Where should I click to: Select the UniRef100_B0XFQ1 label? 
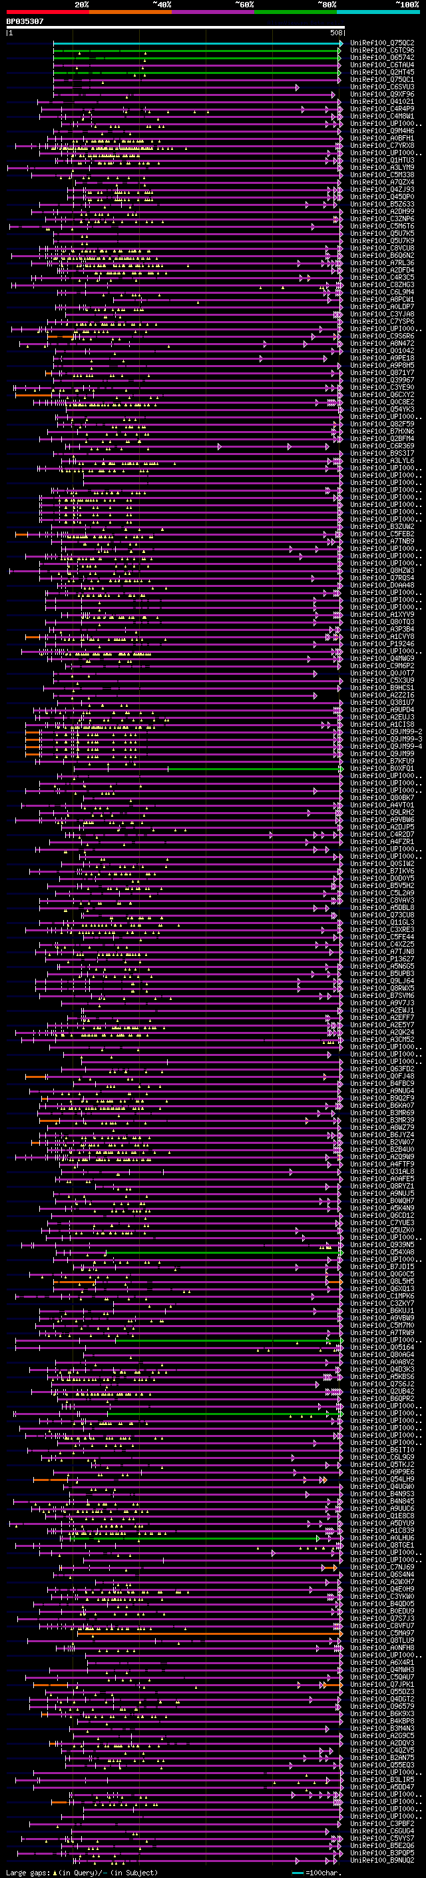click(382, 768)
